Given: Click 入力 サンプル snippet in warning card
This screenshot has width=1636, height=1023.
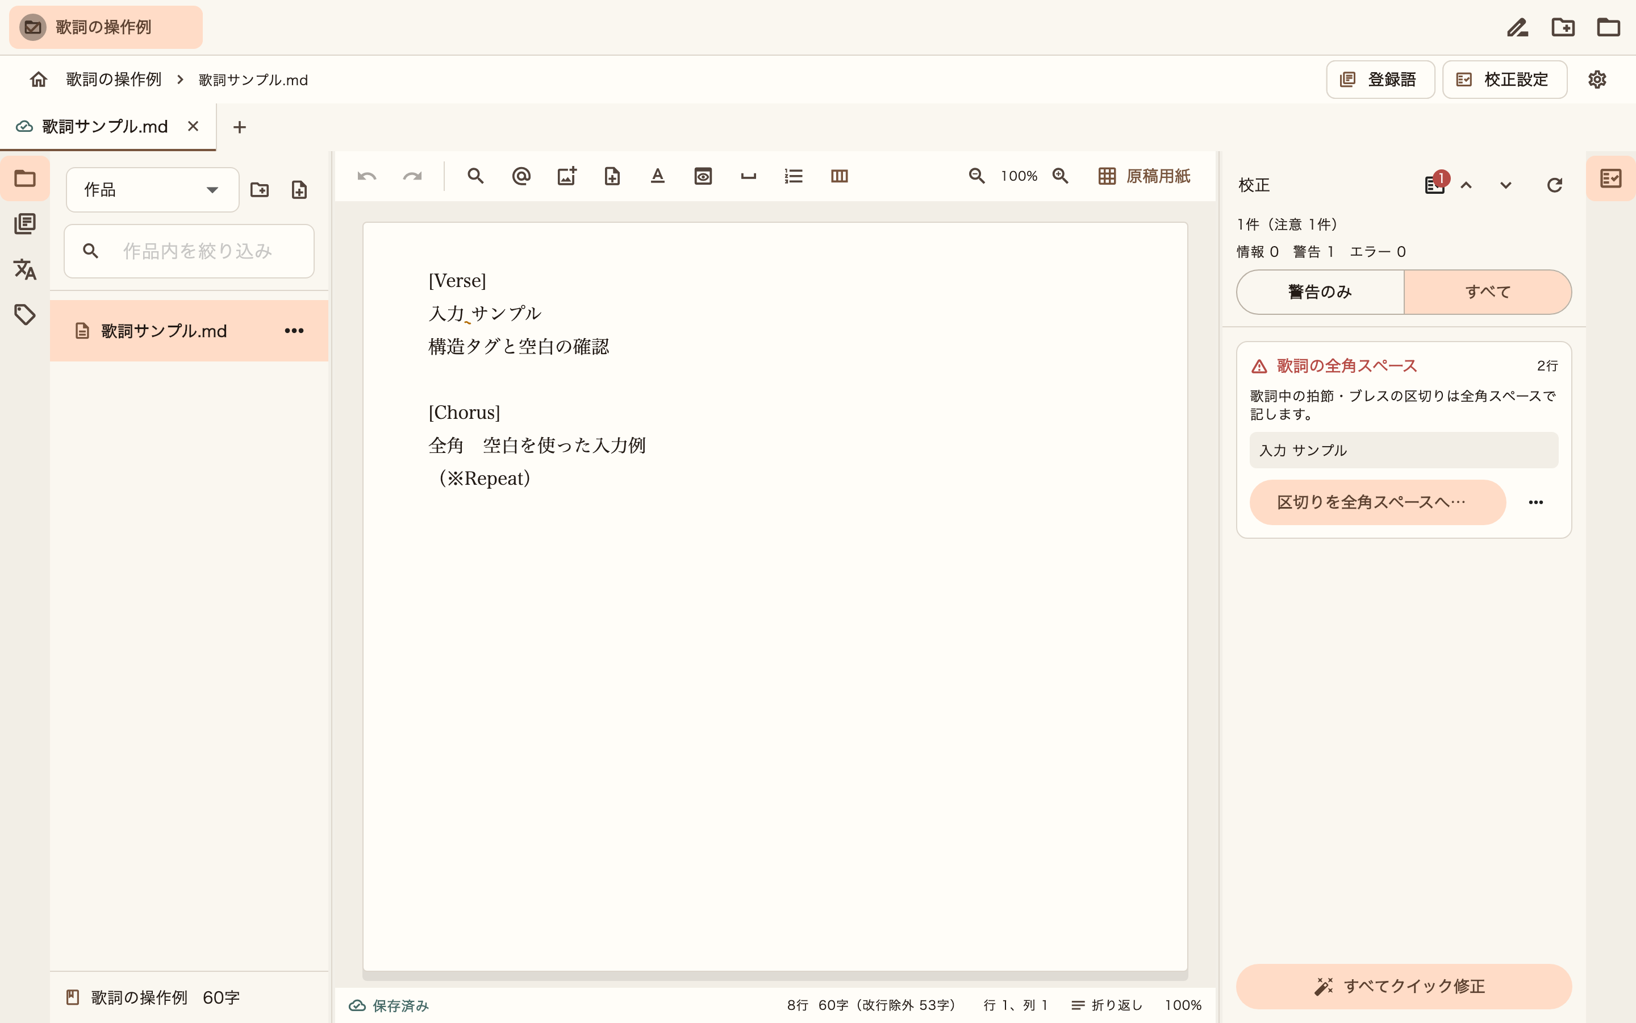Looking at the screenshot, I should tap(1404, 451).
